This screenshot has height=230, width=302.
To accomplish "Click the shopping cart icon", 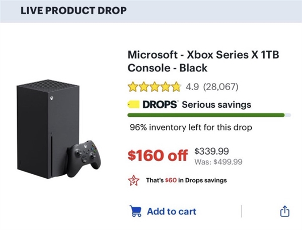I will click(135, 211).
